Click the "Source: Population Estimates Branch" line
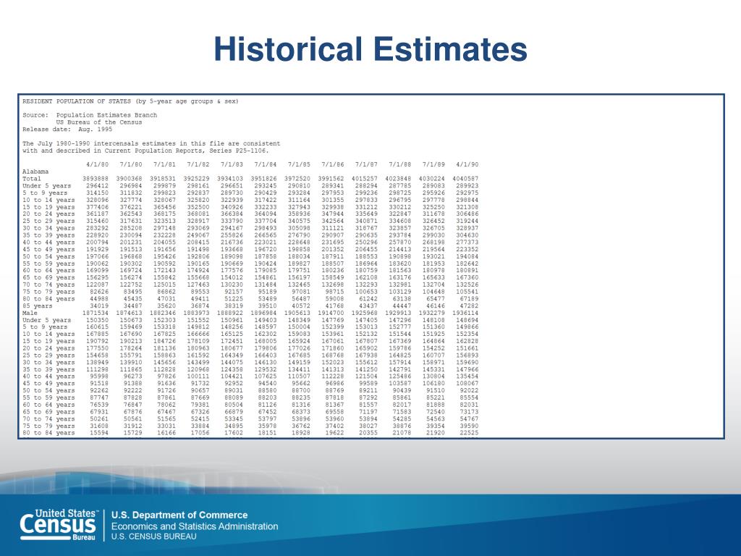 (90, 115)
